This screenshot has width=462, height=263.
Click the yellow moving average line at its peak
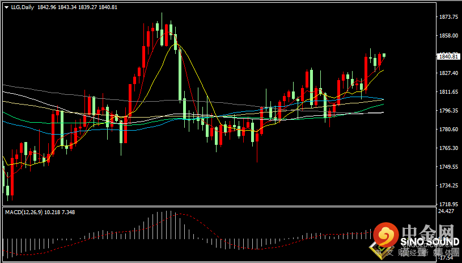pyautogui.click(x=176, y=44)
